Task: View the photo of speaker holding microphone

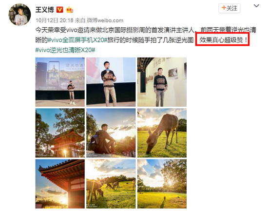Action: (x=111, y=82)
